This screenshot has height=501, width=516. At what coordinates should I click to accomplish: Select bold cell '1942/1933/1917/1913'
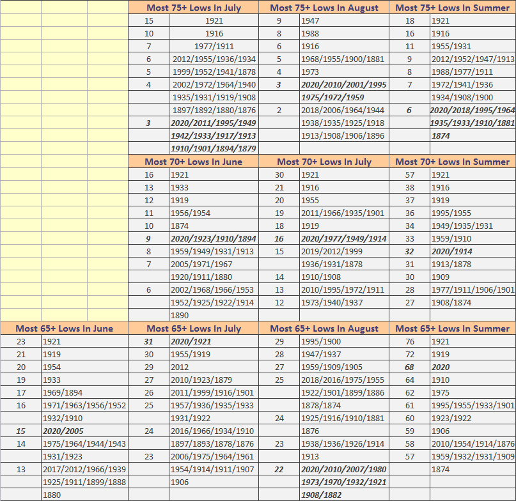(x=214, y=136)
